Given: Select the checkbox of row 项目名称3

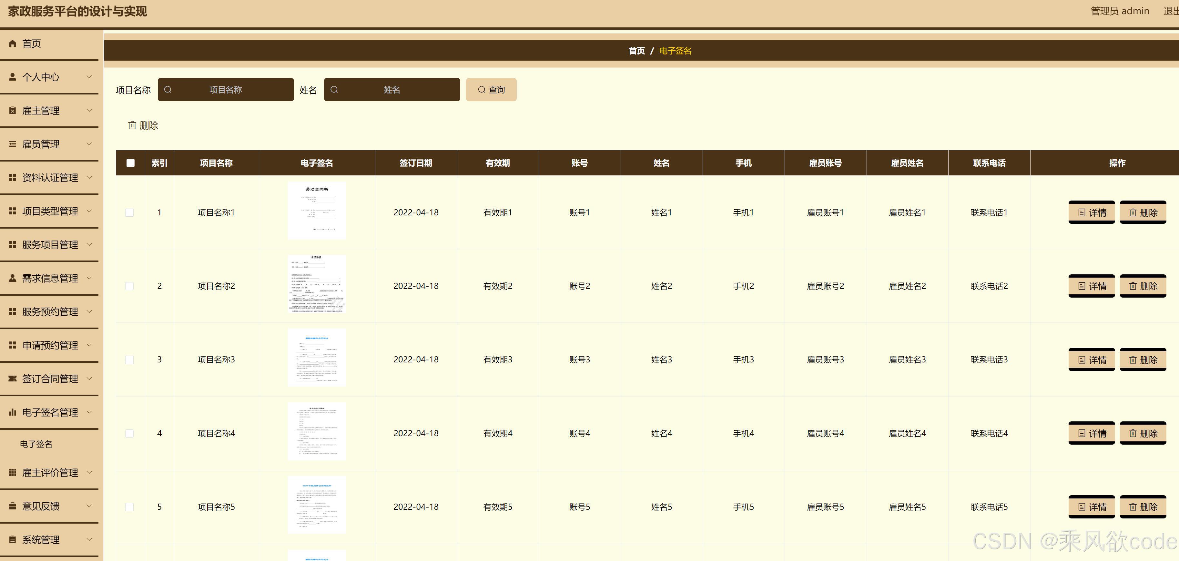Looking at the screenshot, I should click(129, 360).
